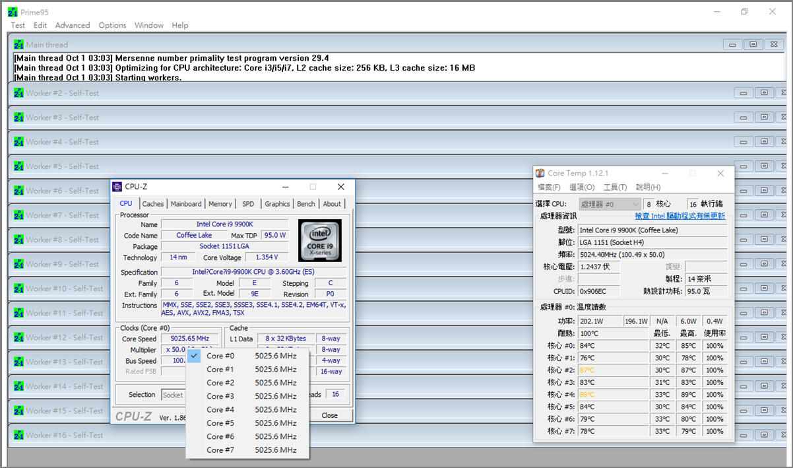Minimize the Worker #3 child window

[744, 117]
